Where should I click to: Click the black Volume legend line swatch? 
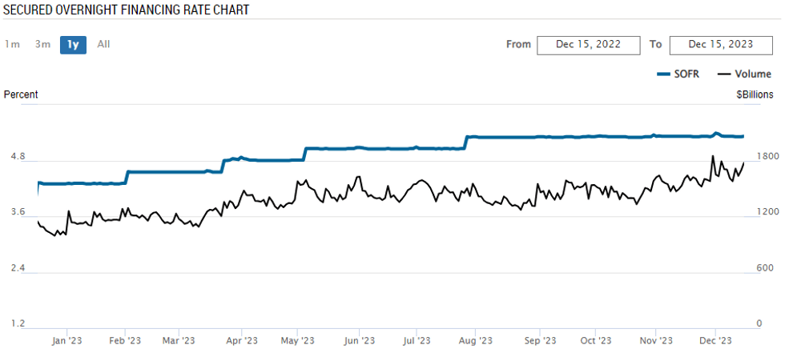[724, 74]
